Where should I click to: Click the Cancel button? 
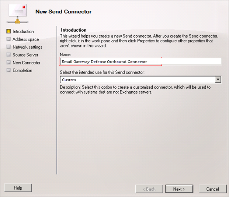click(x=212, y=189)
